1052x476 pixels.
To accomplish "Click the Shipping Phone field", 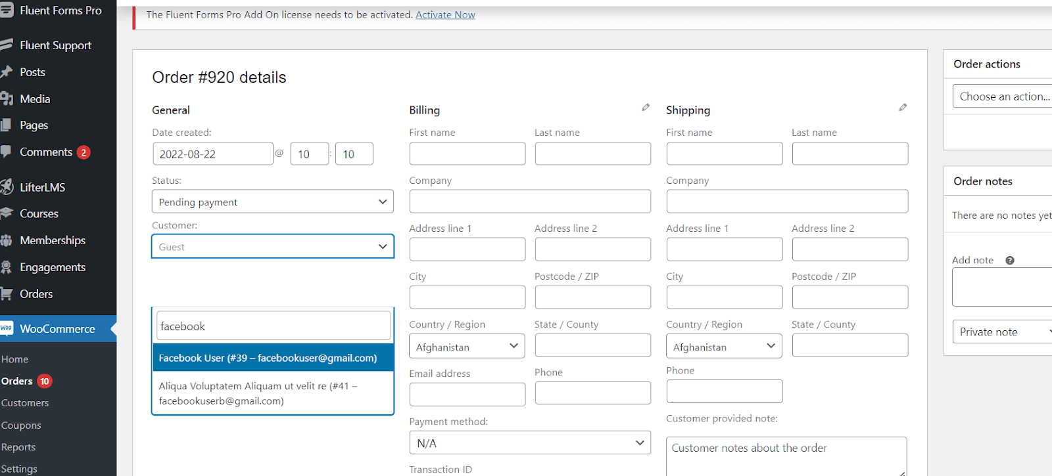I will [725, 391].
